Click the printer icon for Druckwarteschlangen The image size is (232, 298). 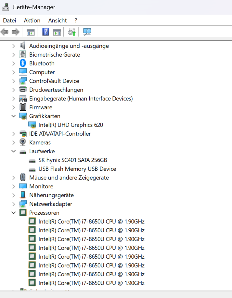click(23, 89)
